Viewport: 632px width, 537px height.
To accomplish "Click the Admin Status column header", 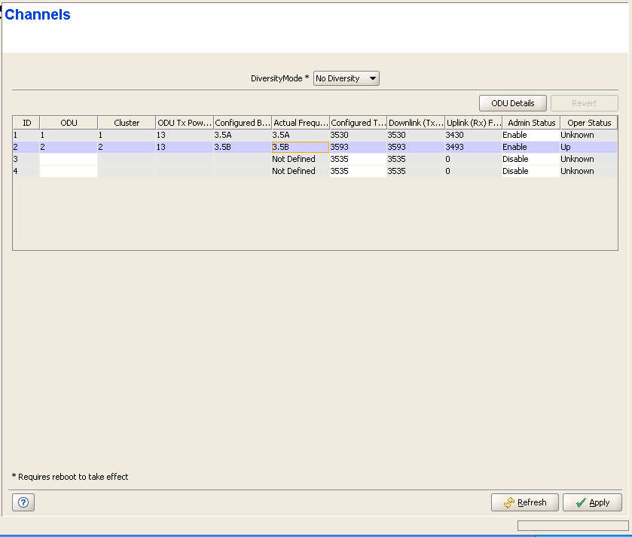I will (x=530, y=123).
